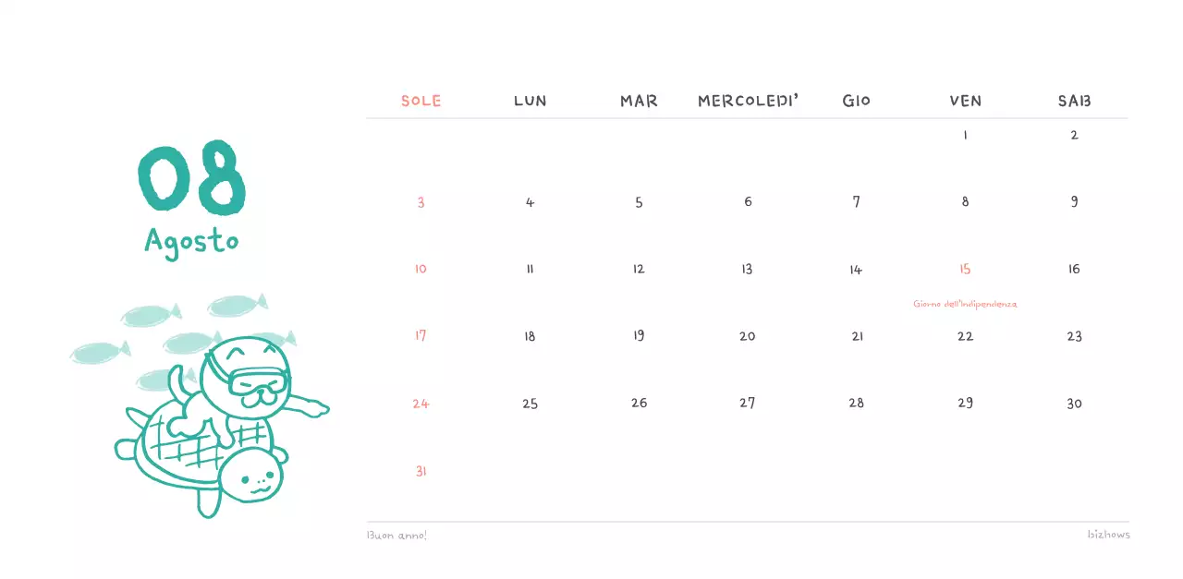Click the LUN column header
This screenshot has height=579, width=1183.
point(530,101)
